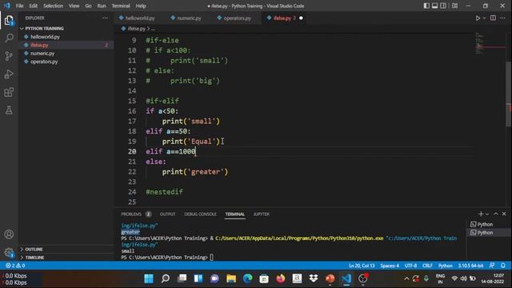This screenshot has width=512, height=288.
Task: Click the editor vertical scrollbar
Action: pyautogui.click(x=509, y=94)
